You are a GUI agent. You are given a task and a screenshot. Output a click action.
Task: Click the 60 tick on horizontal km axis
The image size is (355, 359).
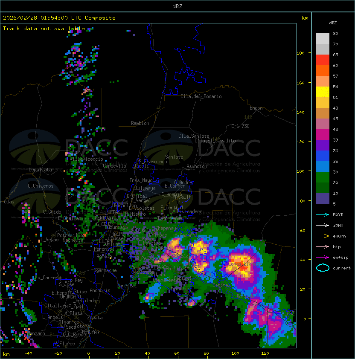point(177,353)
